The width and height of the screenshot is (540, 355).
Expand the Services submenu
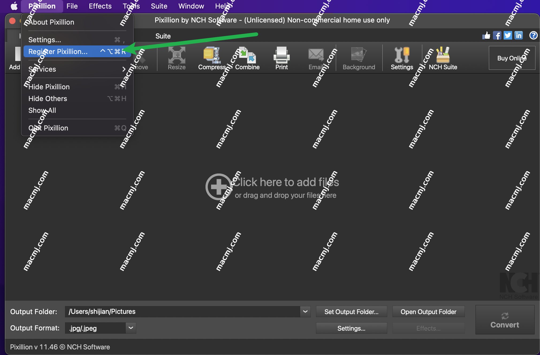[x=77, y=69]
